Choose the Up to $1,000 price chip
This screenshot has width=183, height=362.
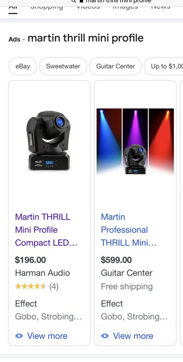(x=164, y=66)
